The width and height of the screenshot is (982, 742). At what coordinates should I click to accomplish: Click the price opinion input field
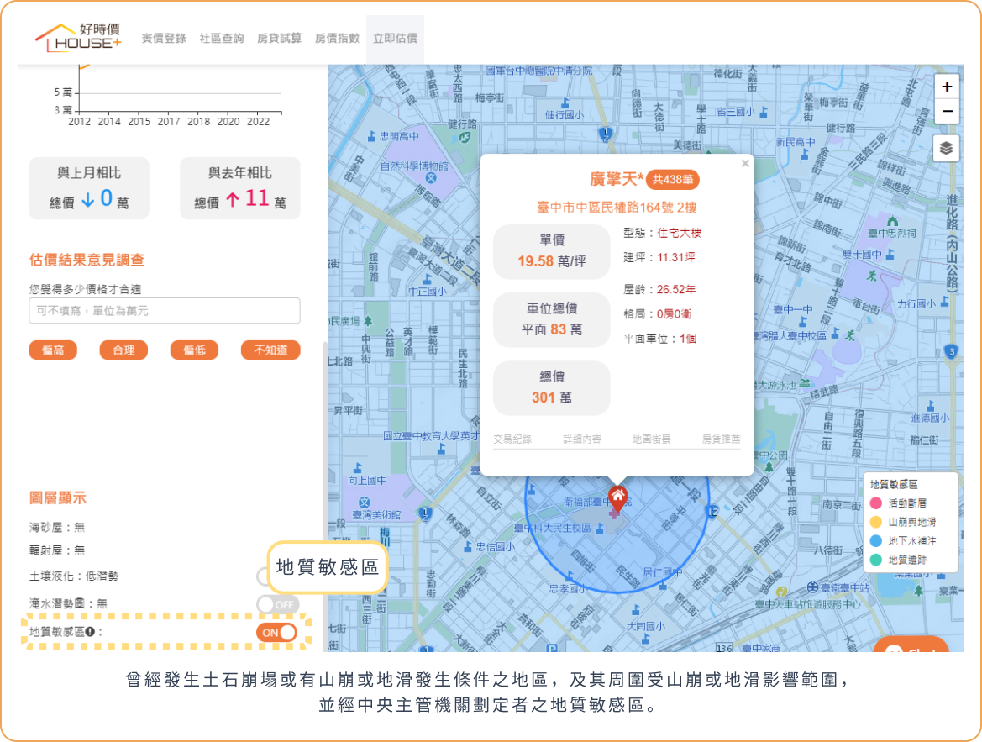(x=165, y=311)
